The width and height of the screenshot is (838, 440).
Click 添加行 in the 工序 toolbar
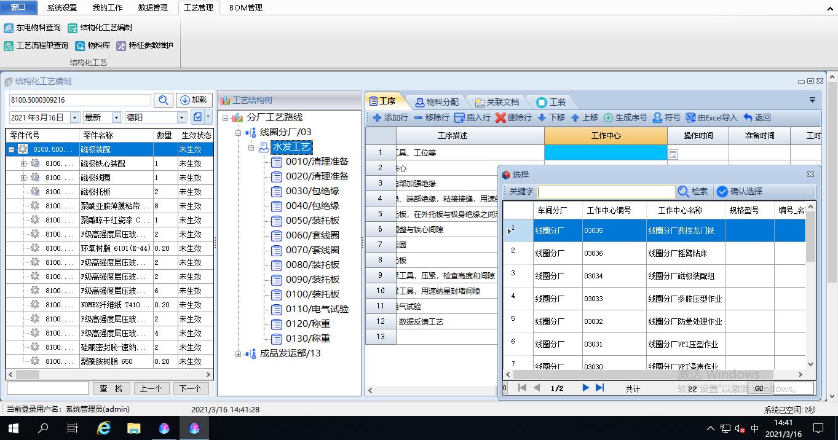click(x=390, y=117)
